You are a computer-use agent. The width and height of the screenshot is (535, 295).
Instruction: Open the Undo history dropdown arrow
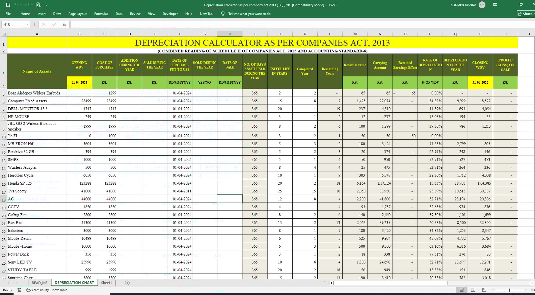(21, 5)
